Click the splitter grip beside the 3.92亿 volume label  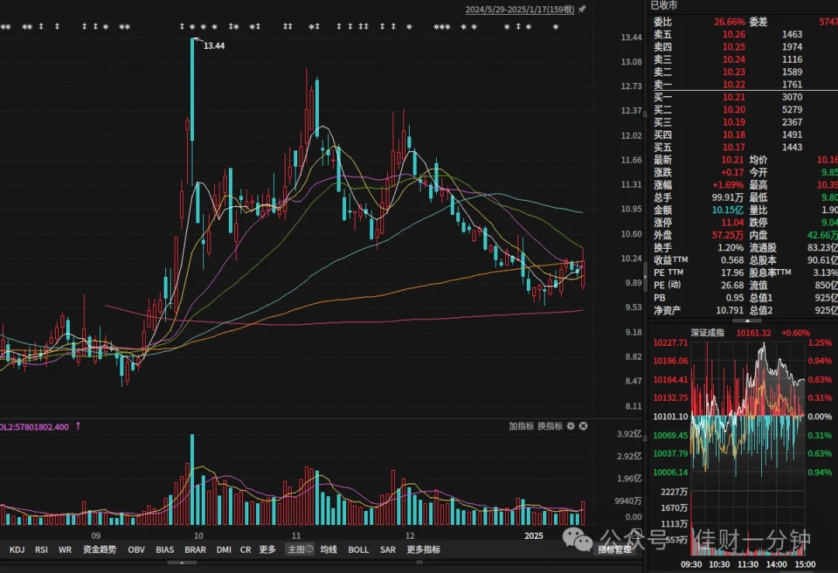[x=645, y=438]
